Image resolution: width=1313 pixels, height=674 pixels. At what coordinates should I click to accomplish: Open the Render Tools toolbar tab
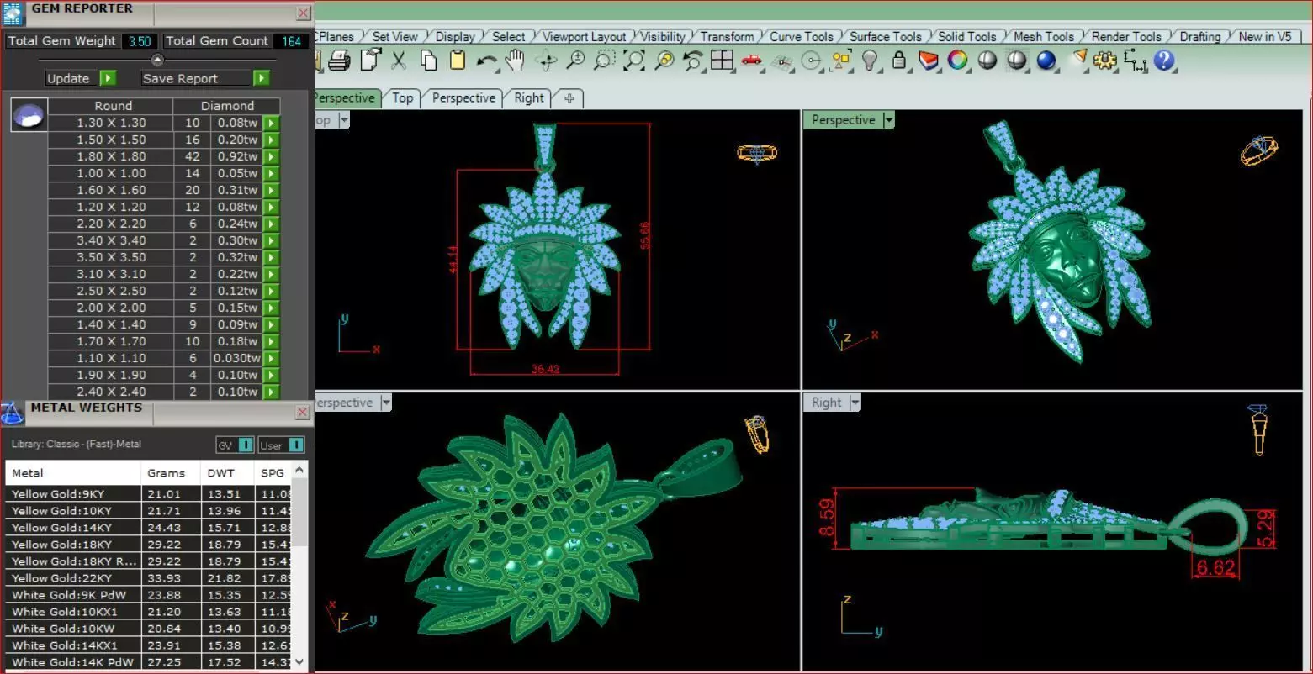pyautogui.click(x=1125, y=37)
